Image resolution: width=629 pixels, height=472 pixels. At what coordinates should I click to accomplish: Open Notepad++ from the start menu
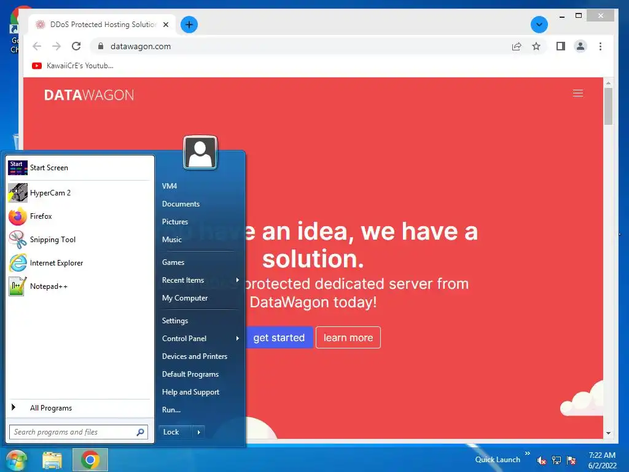(x=79, y=286)
